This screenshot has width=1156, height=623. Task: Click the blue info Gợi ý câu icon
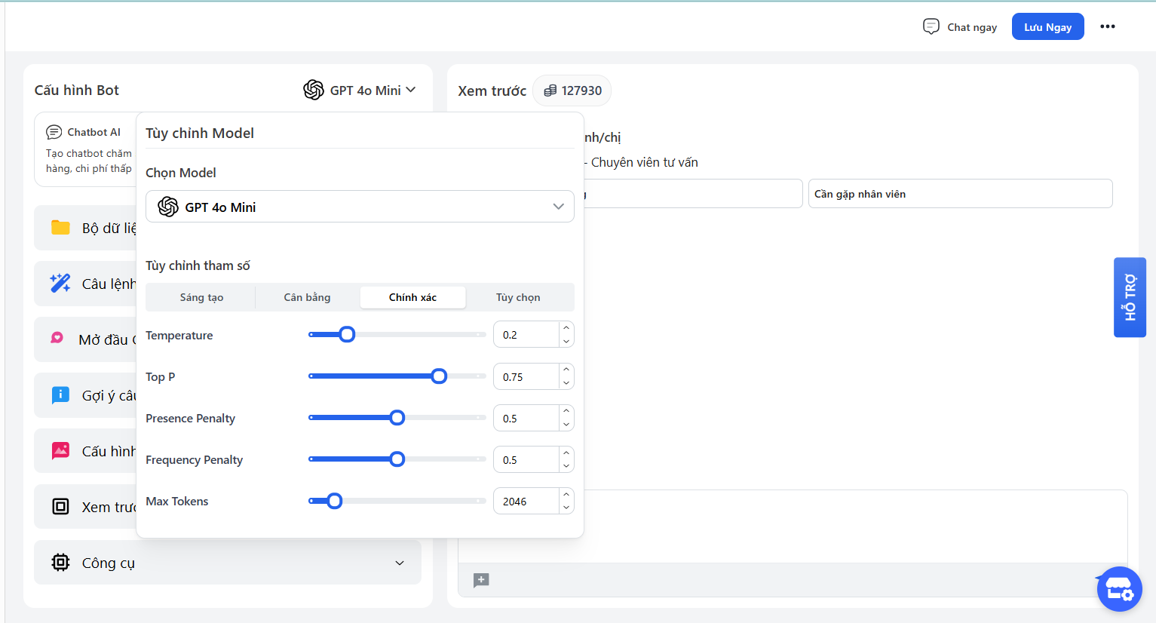click(x=60, y=395)
